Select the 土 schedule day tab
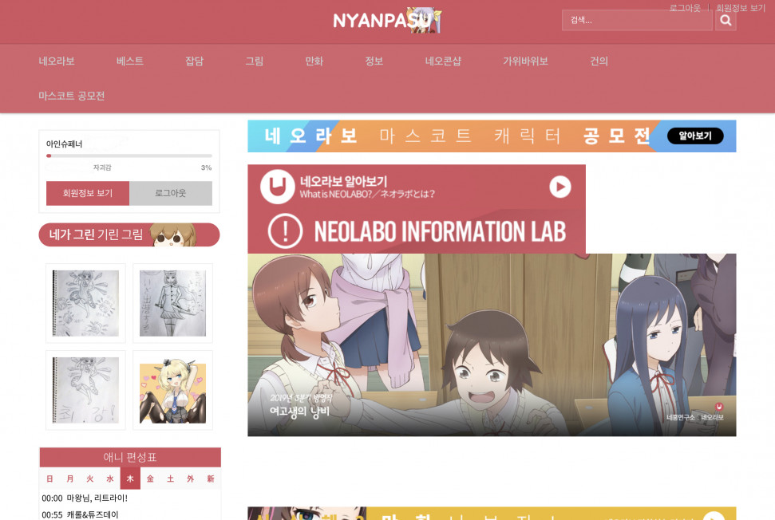Image resolution: width=775 pixels, height=520 pixels. [171, 479]
